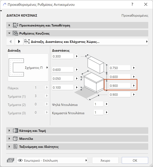The image size is (153, 167).
Task: Click the Μοντέλο cube icon
Action: pos(15,139)
